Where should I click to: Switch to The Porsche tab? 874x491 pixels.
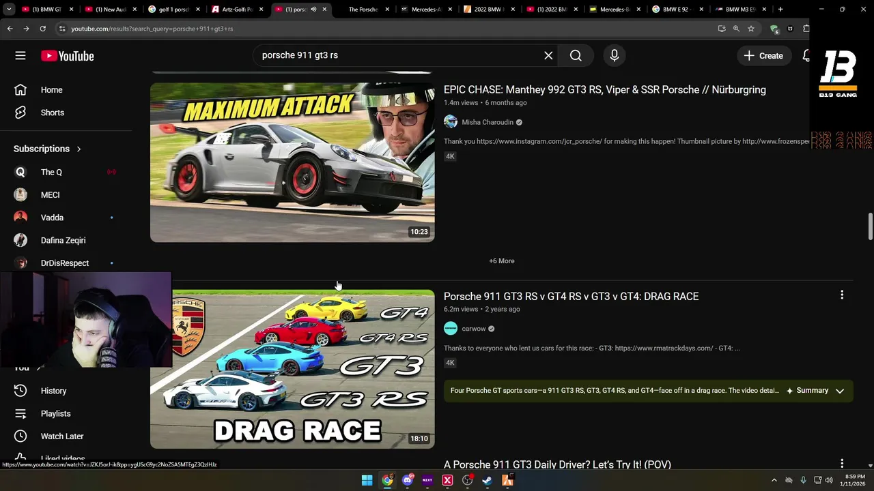point(363,10)
